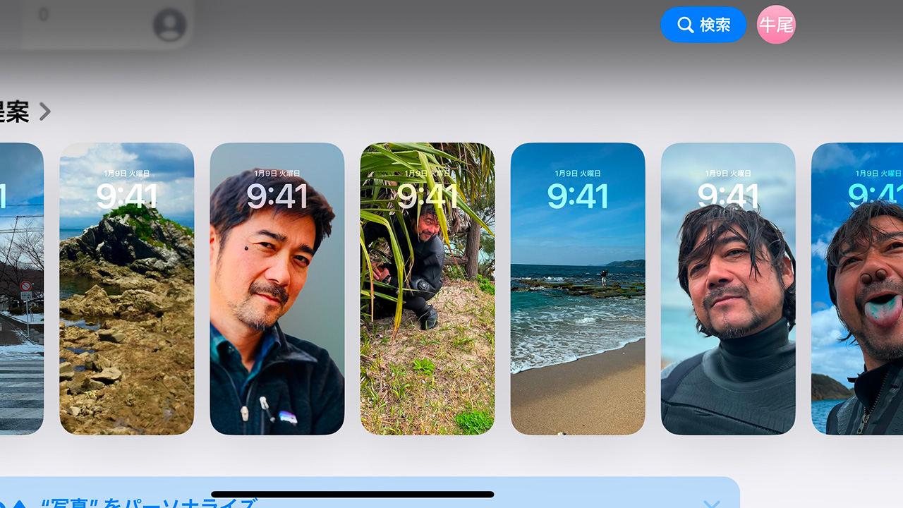Tap the 検索 search button

[x=703, y=25]
